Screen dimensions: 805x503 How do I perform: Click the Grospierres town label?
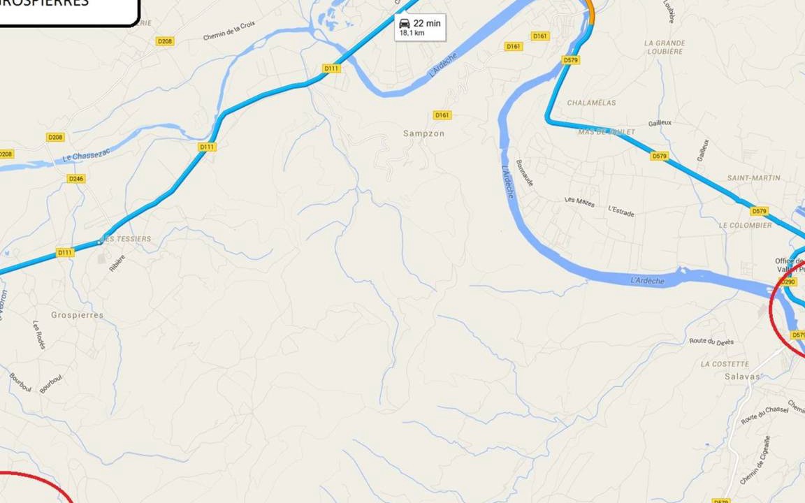pyautogui.click(x=77, y=315)
